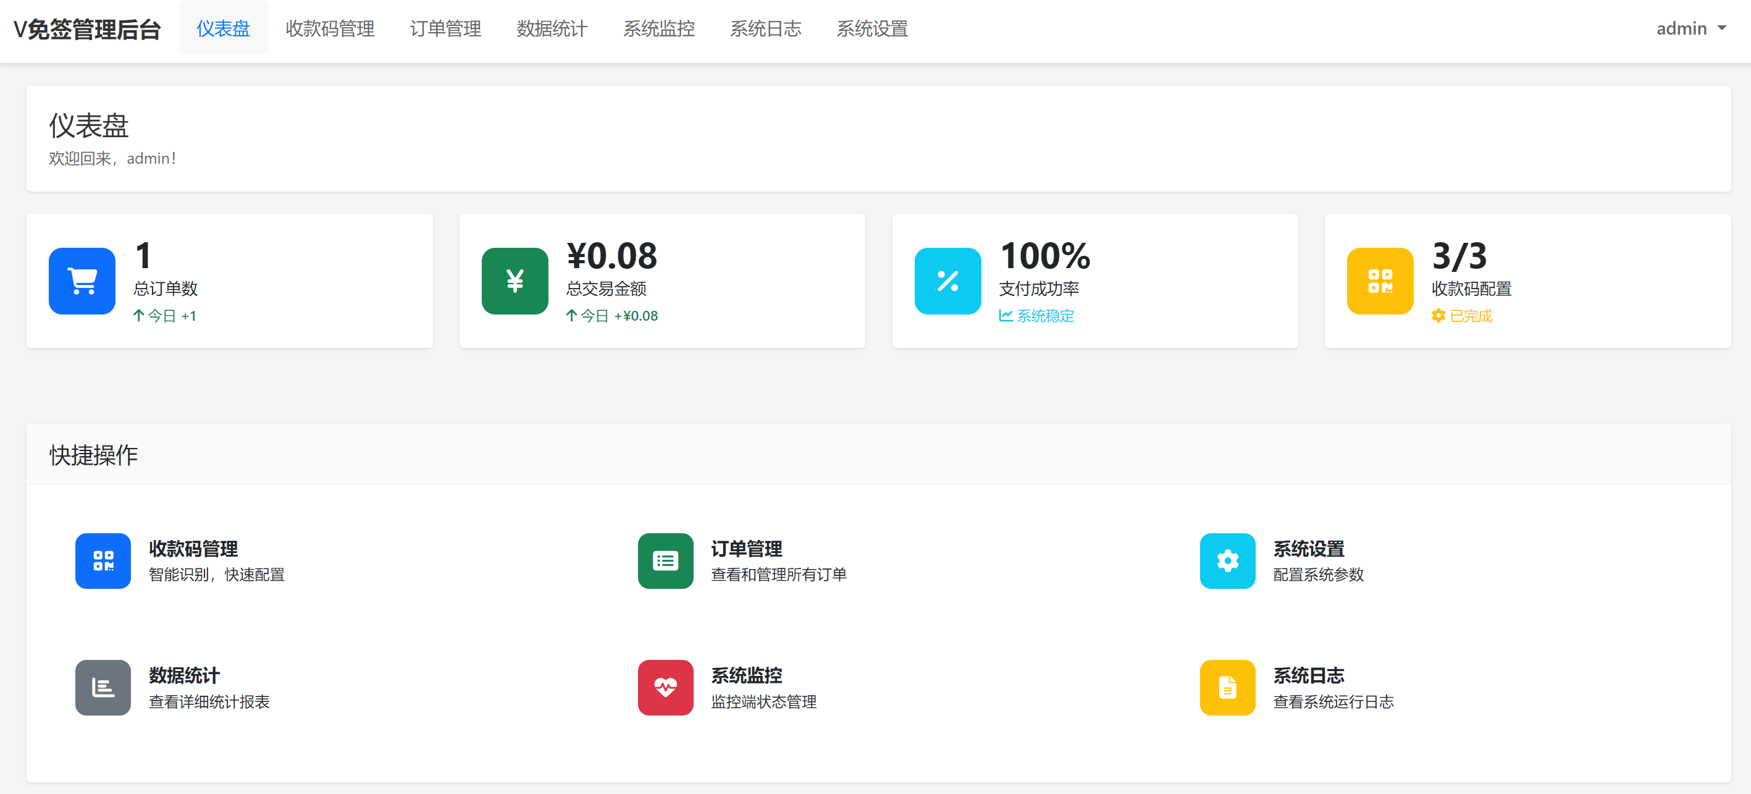This screenshot has height=794, width=1751.
Task: Click the 支付成功率 label
Action: (1039, 289)
